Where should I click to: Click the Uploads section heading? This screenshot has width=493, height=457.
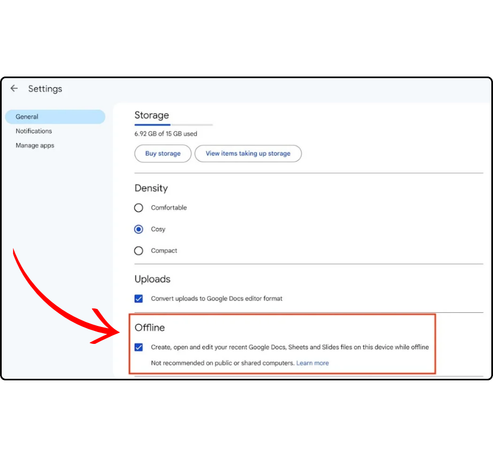152,279
